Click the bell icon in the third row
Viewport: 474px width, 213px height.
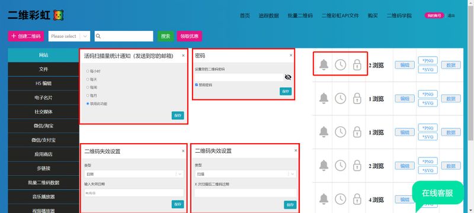click(324, 132)
